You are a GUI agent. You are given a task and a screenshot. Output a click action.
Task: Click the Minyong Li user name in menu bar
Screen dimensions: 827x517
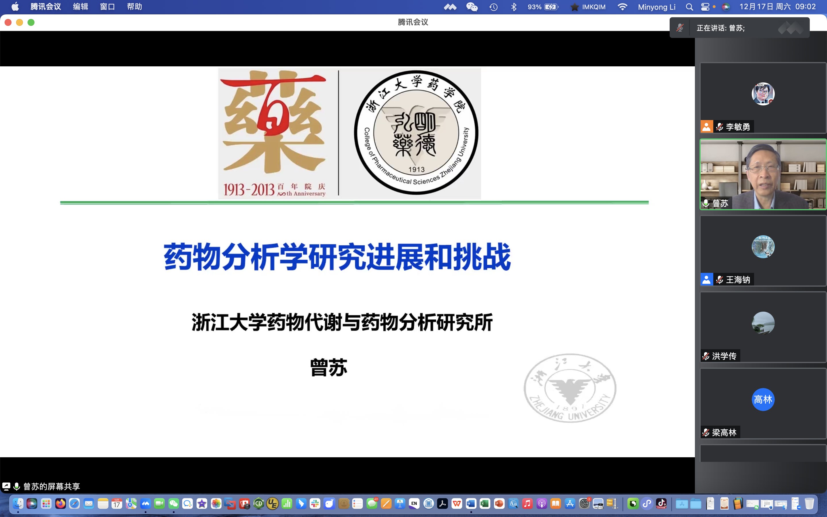656,7
